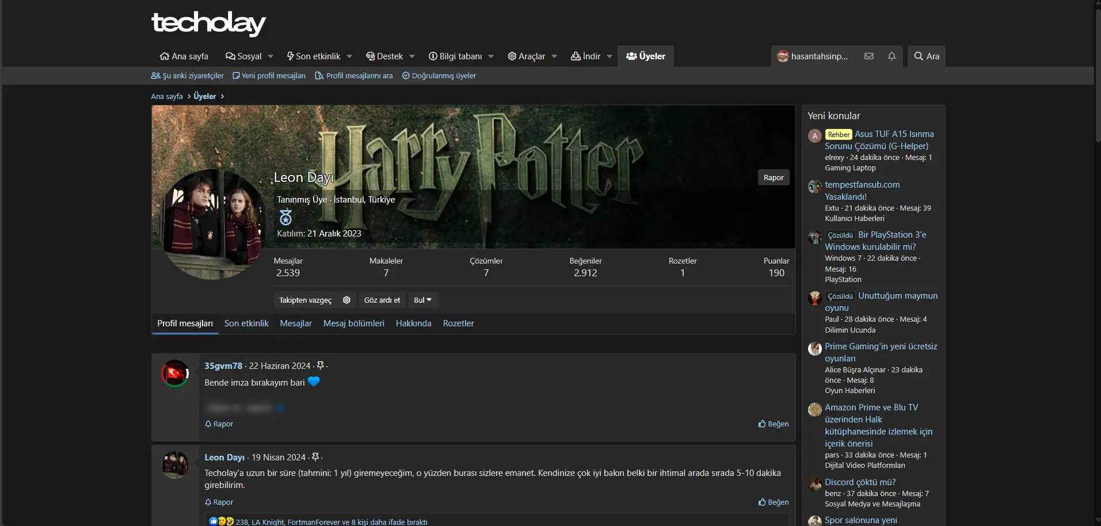Report Leon Dayı's 19 Nisan post
The height and width of the screenshot is (526, 1101).
coord(219,502)
